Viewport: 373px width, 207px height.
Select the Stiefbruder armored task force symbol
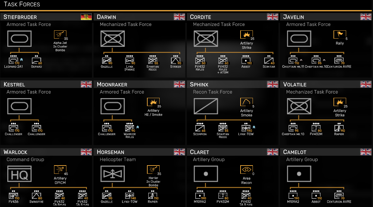19,39
